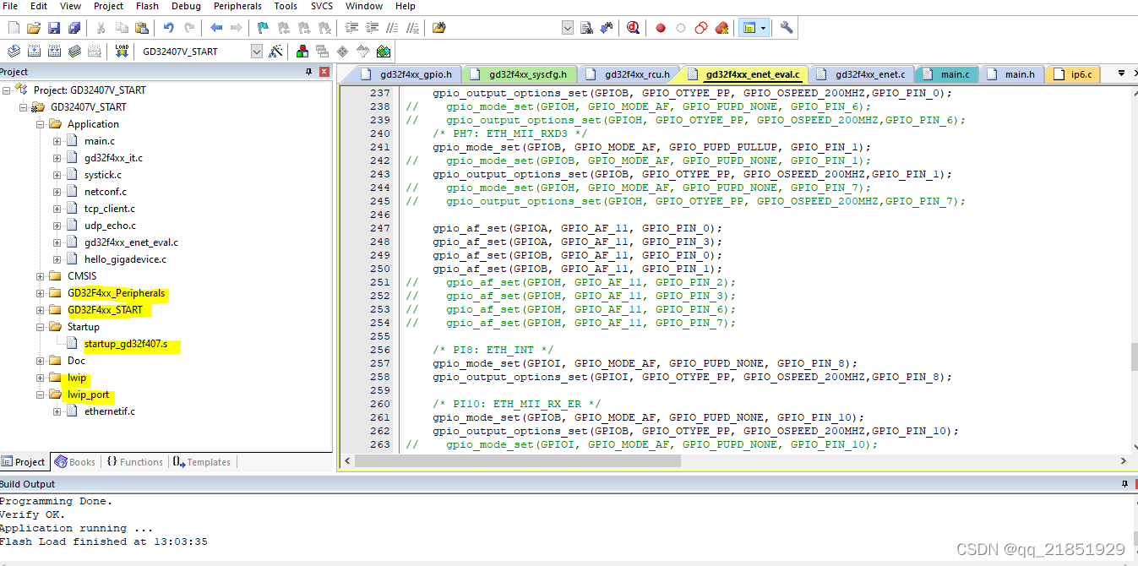
Task: Show the editor tab list dropdown
Action: [x=1120, y=73]
